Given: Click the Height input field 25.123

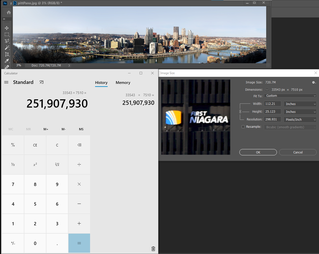Looking at the screenshot, I should click(x=272, y=112).
